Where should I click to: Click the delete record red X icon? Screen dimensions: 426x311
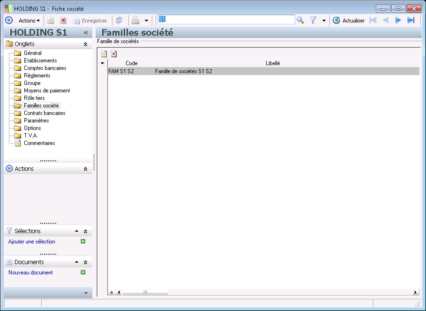pyautogui.click(x=63, y=20)
